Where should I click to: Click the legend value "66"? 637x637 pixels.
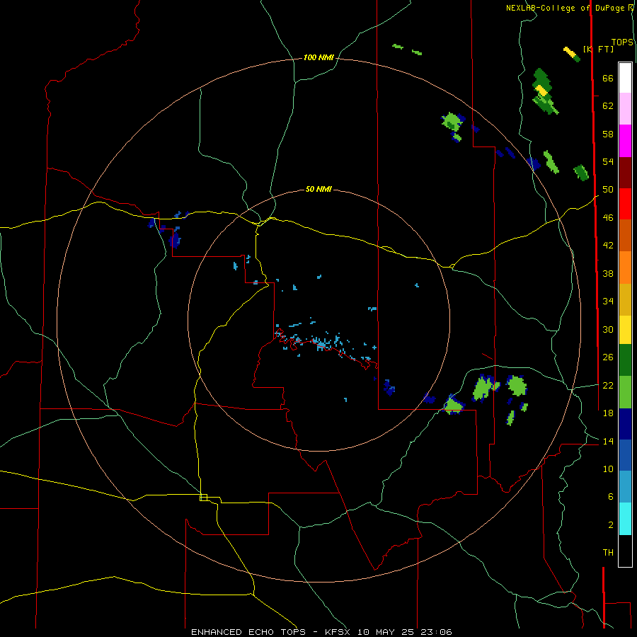[608, 78]
